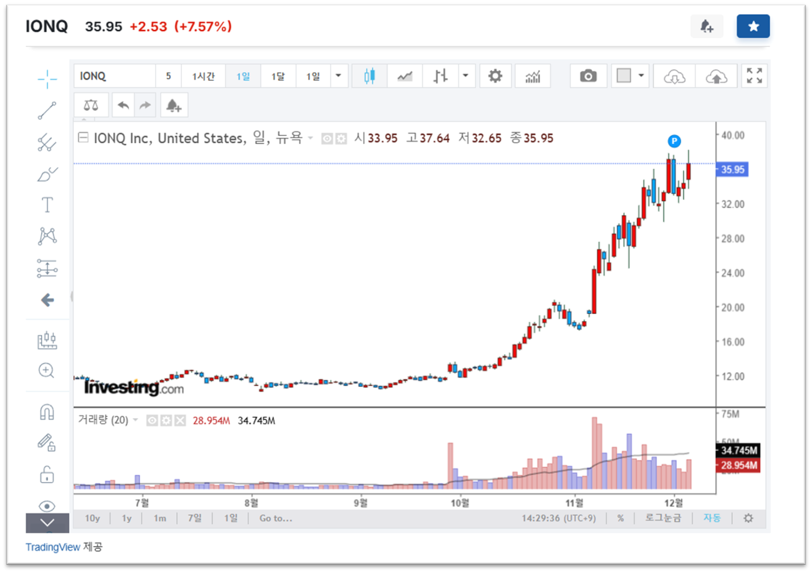Image resolution: width=812 pixels, height=573 pixels.
Task: Set range to 10y
Action: tap(92, 518)
